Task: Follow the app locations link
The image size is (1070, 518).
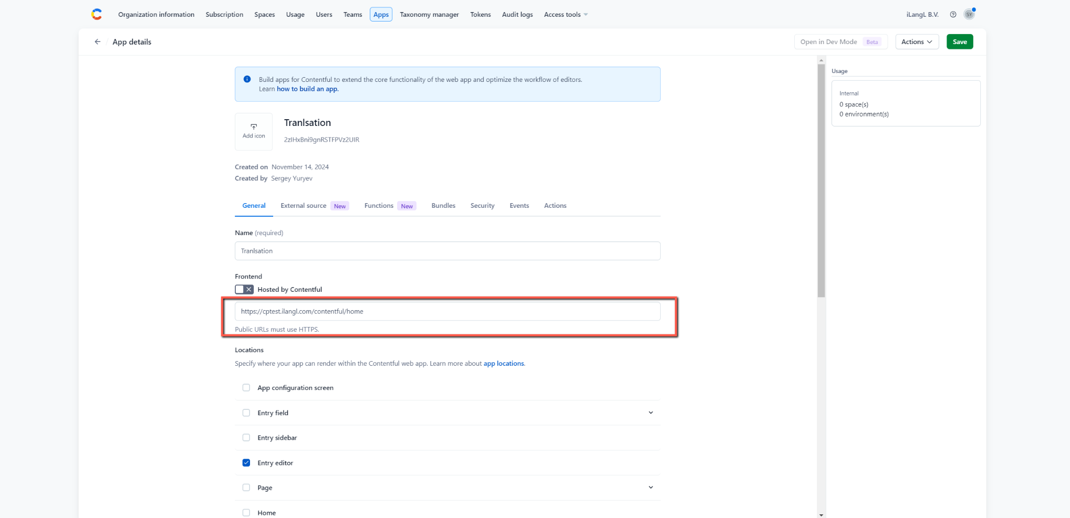Action: pos(504,364)
